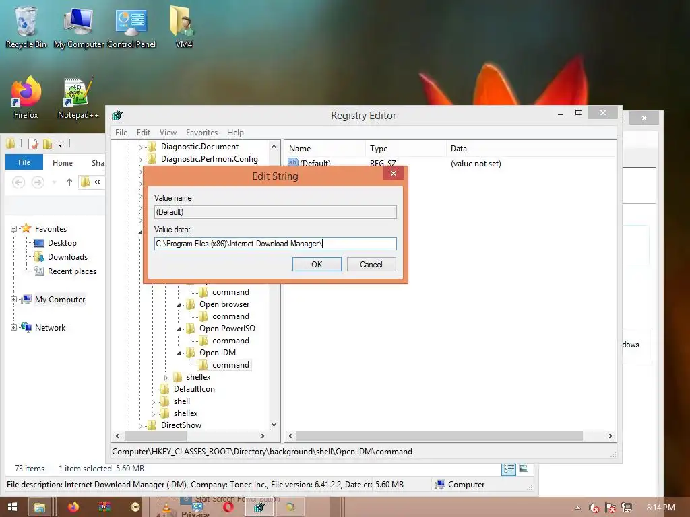Launch Firefox from desktop shortcut
This screenshot has width=690, height=517.
click(26, 98)
